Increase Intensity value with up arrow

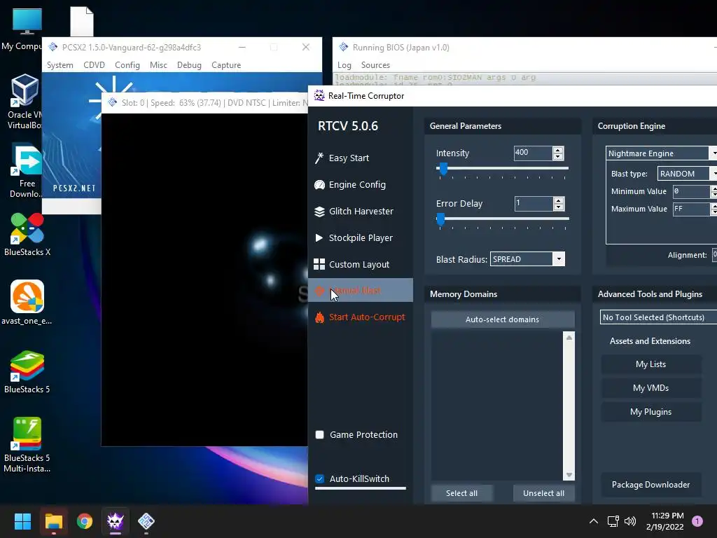(558, 150)
